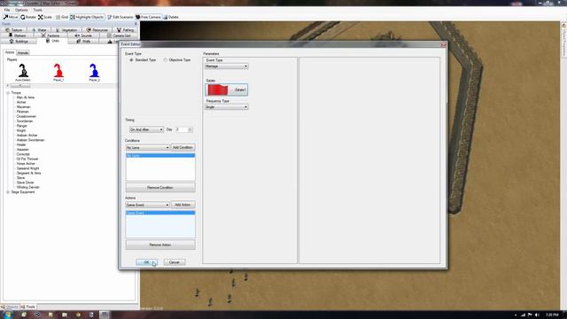Switch to the Water tools tab

click(39, 30)
